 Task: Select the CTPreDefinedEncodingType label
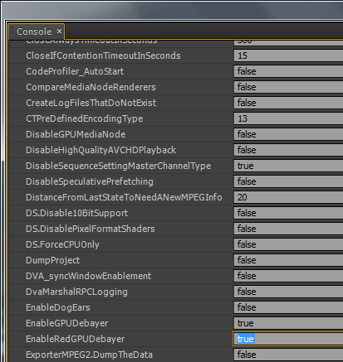84,118
